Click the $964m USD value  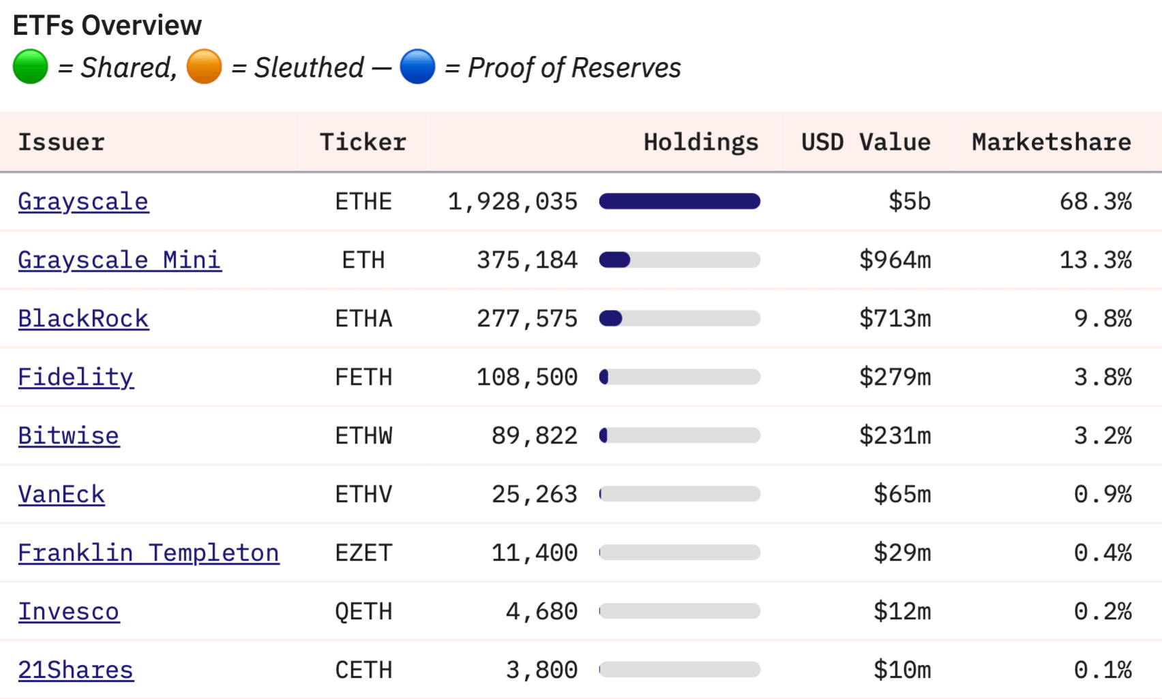pyautogui.click(x=895, y=260)
